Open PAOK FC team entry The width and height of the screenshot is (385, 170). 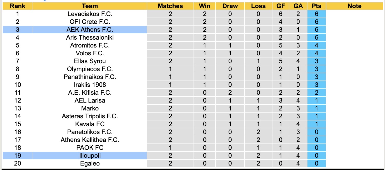pos(90,148)
